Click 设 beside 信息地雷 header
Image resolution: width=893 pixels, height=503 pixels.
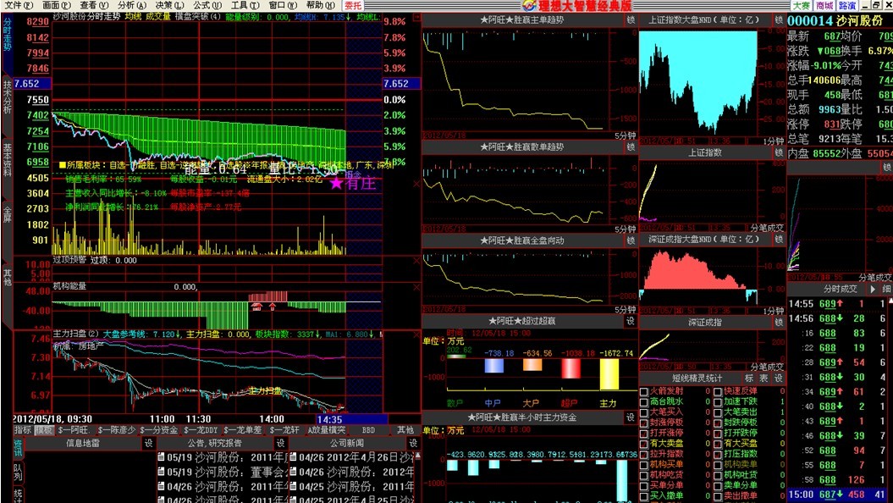pyautogui.click(x=149, y=443)
